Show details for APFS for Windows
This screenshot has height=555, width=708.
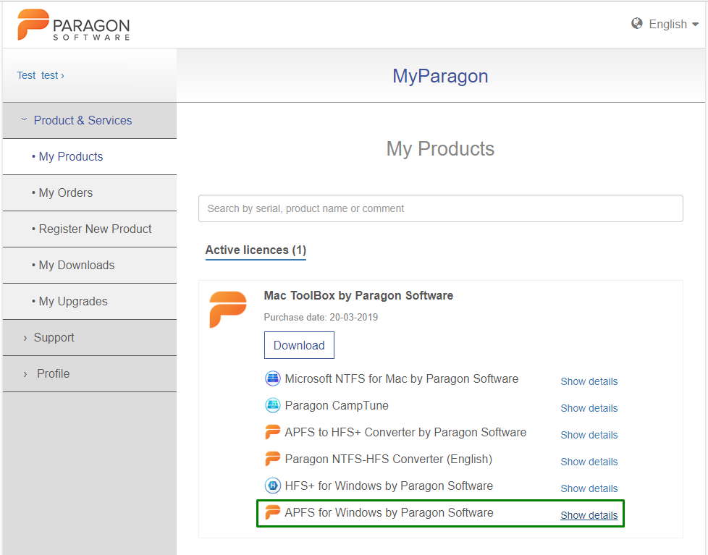(589, 515)
